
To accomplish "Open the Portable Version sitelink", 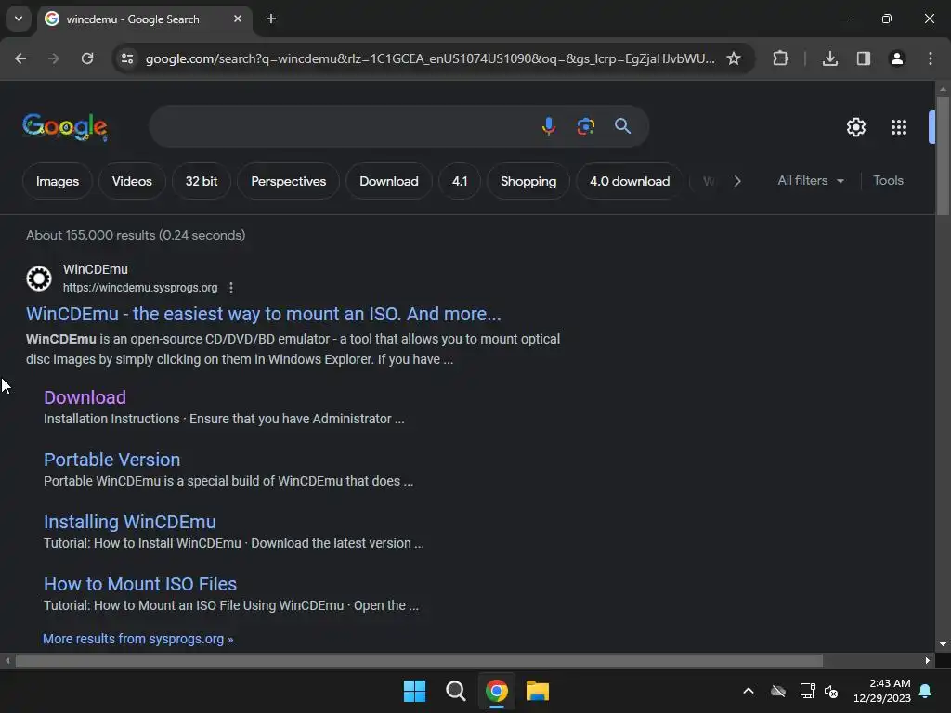I will pos(111,460).
